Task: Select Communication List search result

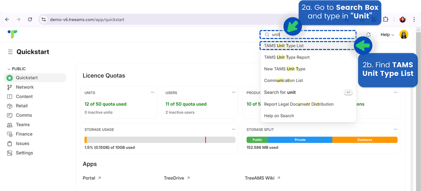Action: click(x=308, y=80)
